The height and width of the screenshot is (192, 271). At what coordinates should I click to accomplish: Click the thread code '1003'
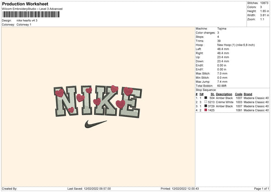239,102
